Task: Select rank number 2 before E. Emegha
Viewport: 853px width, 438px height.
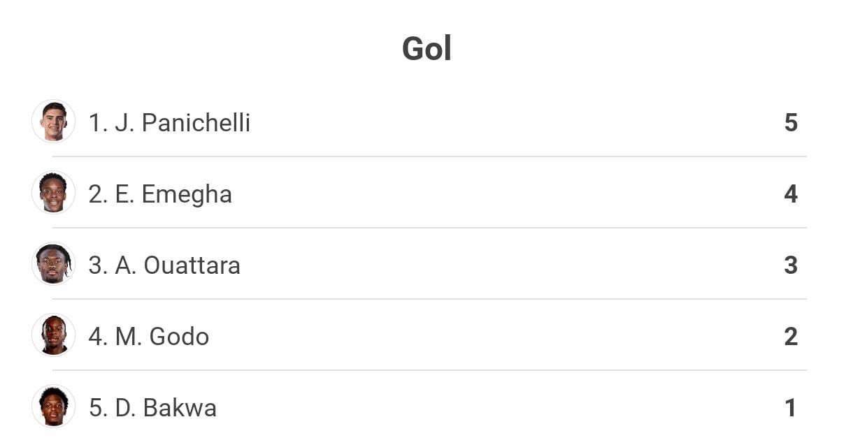Action: click(x=97, y=194)
